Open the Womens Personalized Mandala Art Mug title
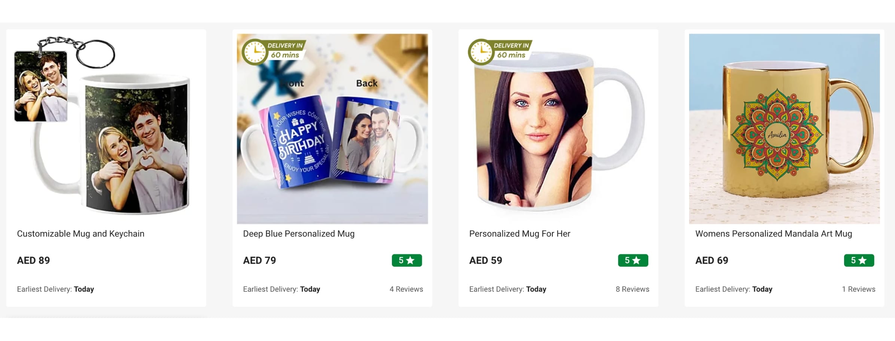Image resolution: width=895 pixels, height=341 pixels. pos(774,234)
